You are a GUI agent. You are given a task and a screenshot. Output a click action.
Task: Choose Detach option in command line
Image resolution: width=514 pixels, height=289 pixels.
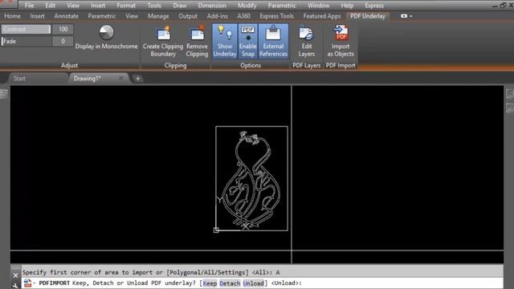[230, 283]
